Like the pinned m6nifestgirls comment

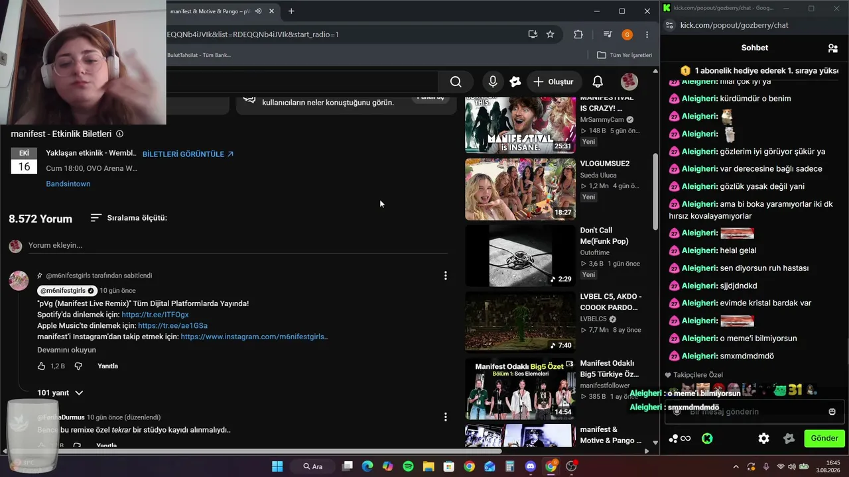click(x=42, y=366)
